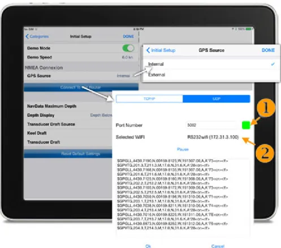Tap DONE in GPS Source popup
Viewport: 281px width, 248px height.
pyautogui.click(x=268, y=50)
